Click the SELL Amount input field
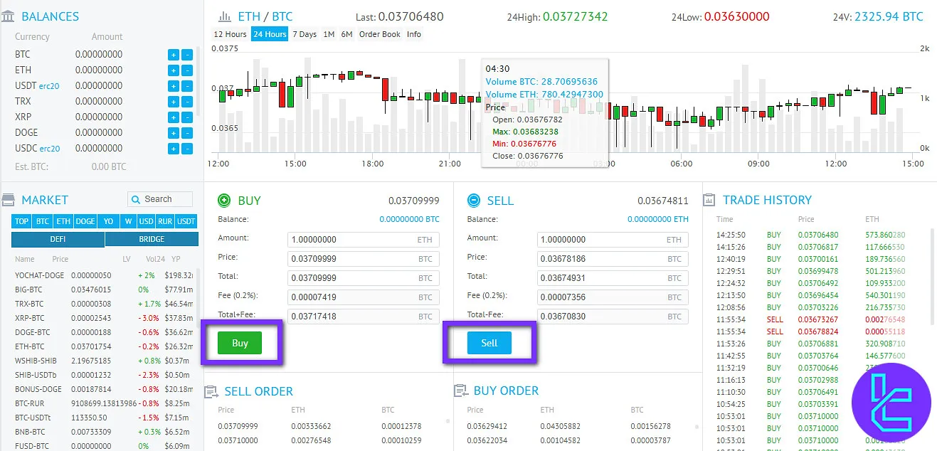 (x=613, y=240)
